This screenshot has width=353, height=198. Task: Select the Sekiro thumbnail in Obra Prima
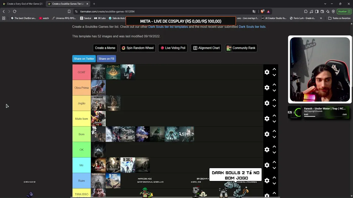click(x=98, y=87)
